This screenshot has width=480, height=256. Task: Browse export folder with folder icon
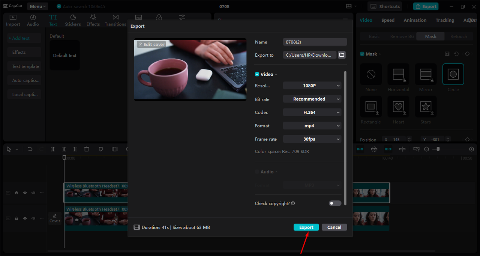click(342, 55)
